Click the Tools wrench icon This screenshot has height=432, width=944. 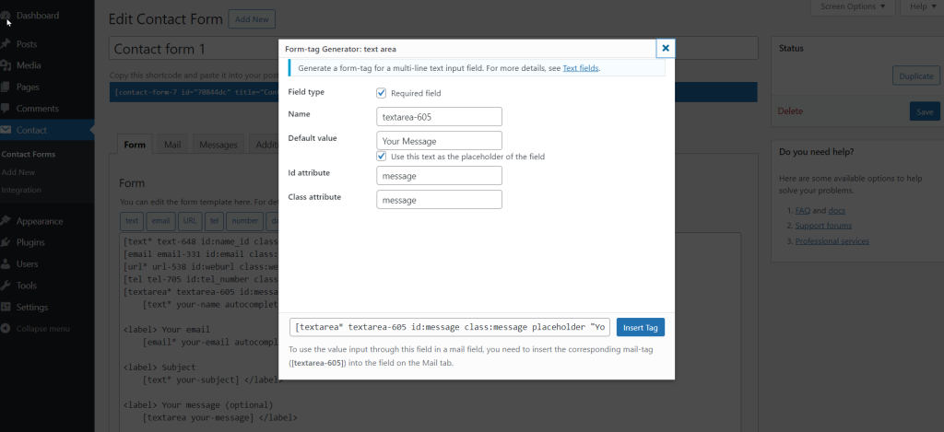[7, 286]
